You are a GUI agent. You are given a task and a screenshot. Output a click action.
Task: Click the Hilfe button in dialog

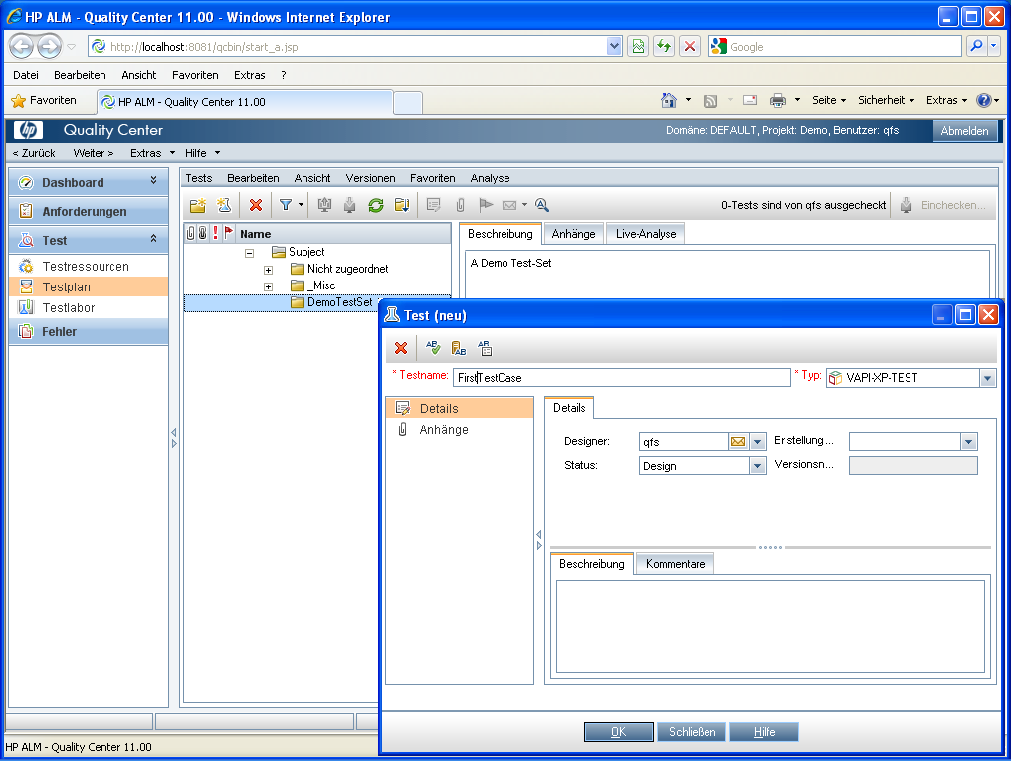[764, 732]
